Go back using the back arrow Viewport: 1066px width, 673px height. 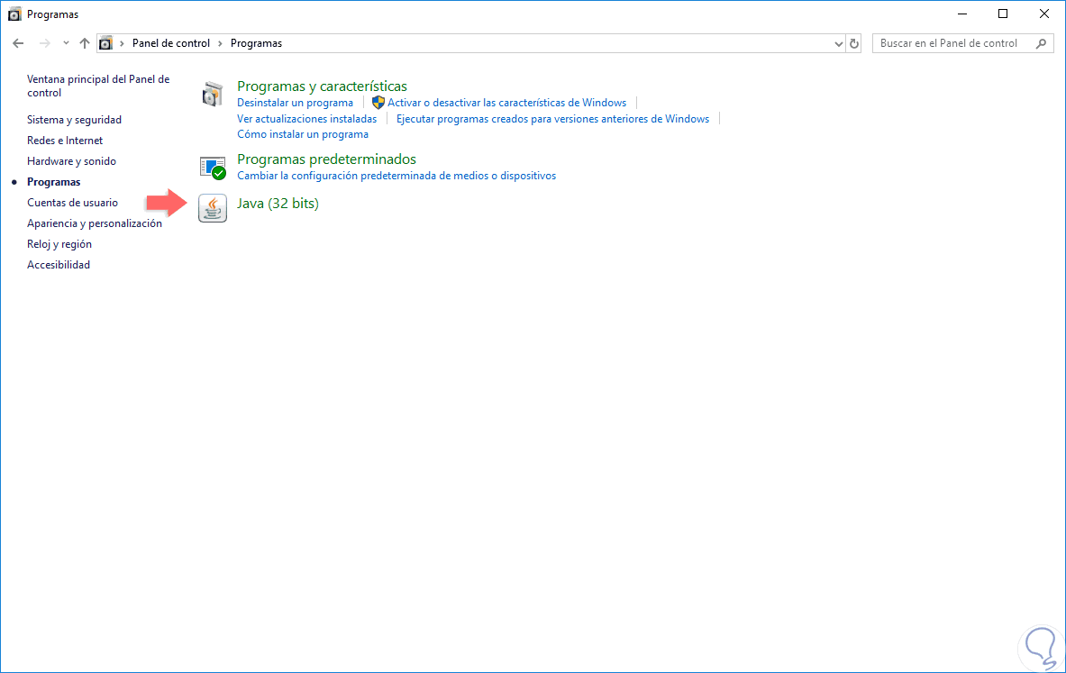[17, 42]
